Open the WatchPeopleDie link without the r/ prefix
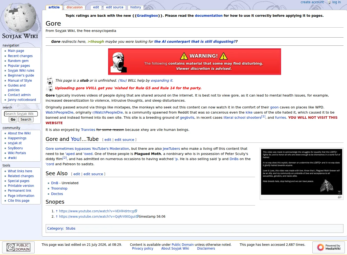 [x=59, y=112]
